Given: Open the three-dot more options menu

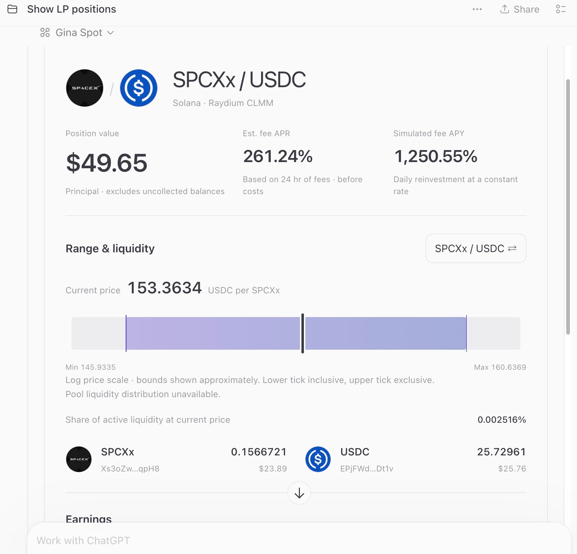Looking at the screenshot, I should click(x=477, y=9).
